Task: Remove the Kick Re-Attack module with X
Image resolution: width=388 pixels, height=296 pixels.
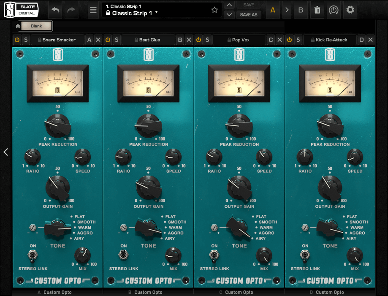Action: 370,40
